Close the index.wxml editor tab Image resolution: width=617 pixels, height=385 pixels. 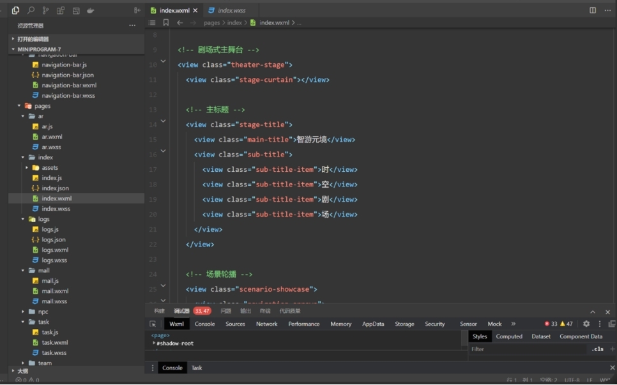tap(195, 11)
